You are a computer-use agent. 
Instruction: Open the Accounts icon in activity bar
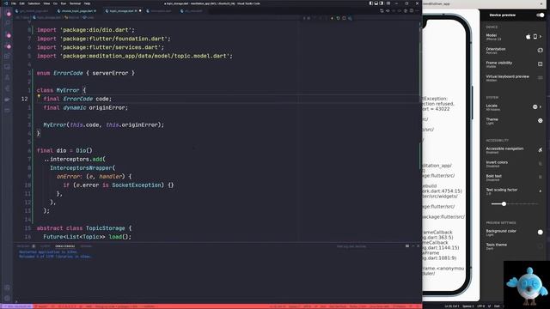pos(8,288)
